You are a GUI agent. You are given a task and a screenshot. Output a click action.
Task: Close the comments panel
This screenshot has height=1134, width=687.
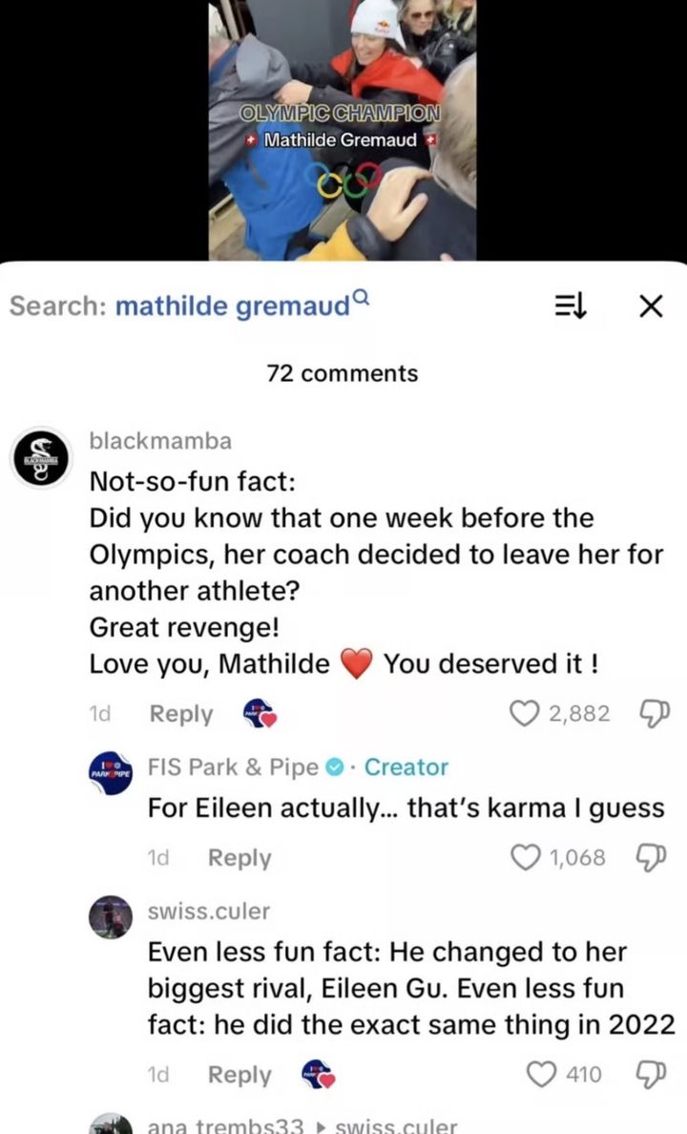pos(650,306)
